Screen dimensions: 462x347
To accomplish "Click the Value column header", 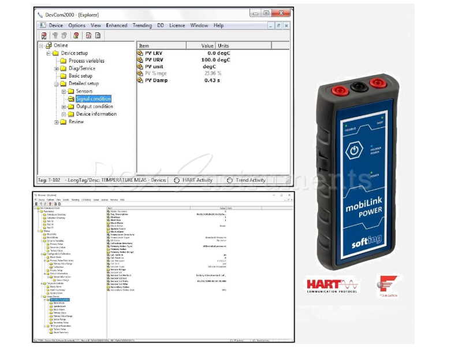I will coord(201,46).
